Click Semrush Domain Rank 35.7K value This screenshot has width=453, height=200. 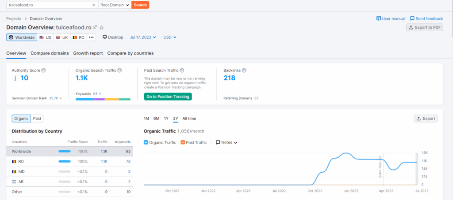point(54,98)
